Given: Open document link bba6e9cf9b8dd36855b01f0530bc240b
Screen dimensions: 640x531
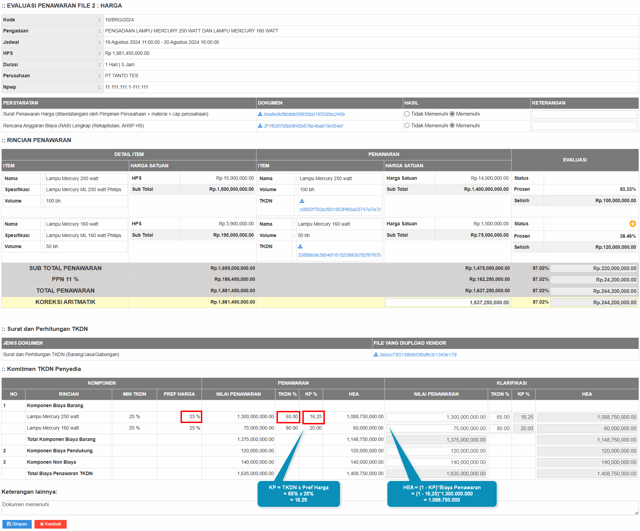Looking at the screenshot, I should pyautogui.click(x=304, y=114).
